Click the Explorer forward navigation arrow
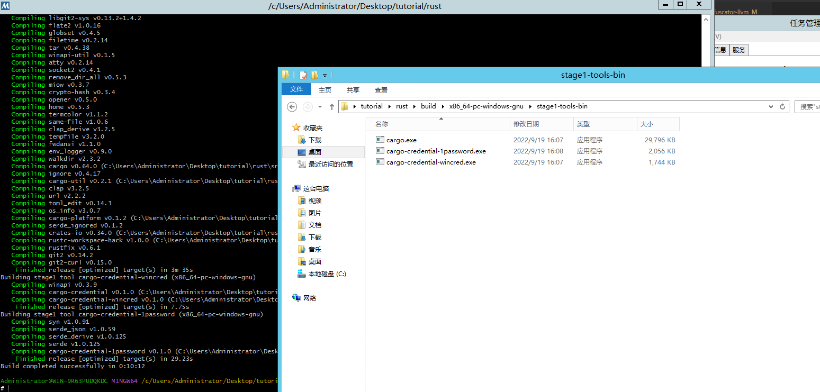This screenshot has height=392, width=820. coord(308,106)
